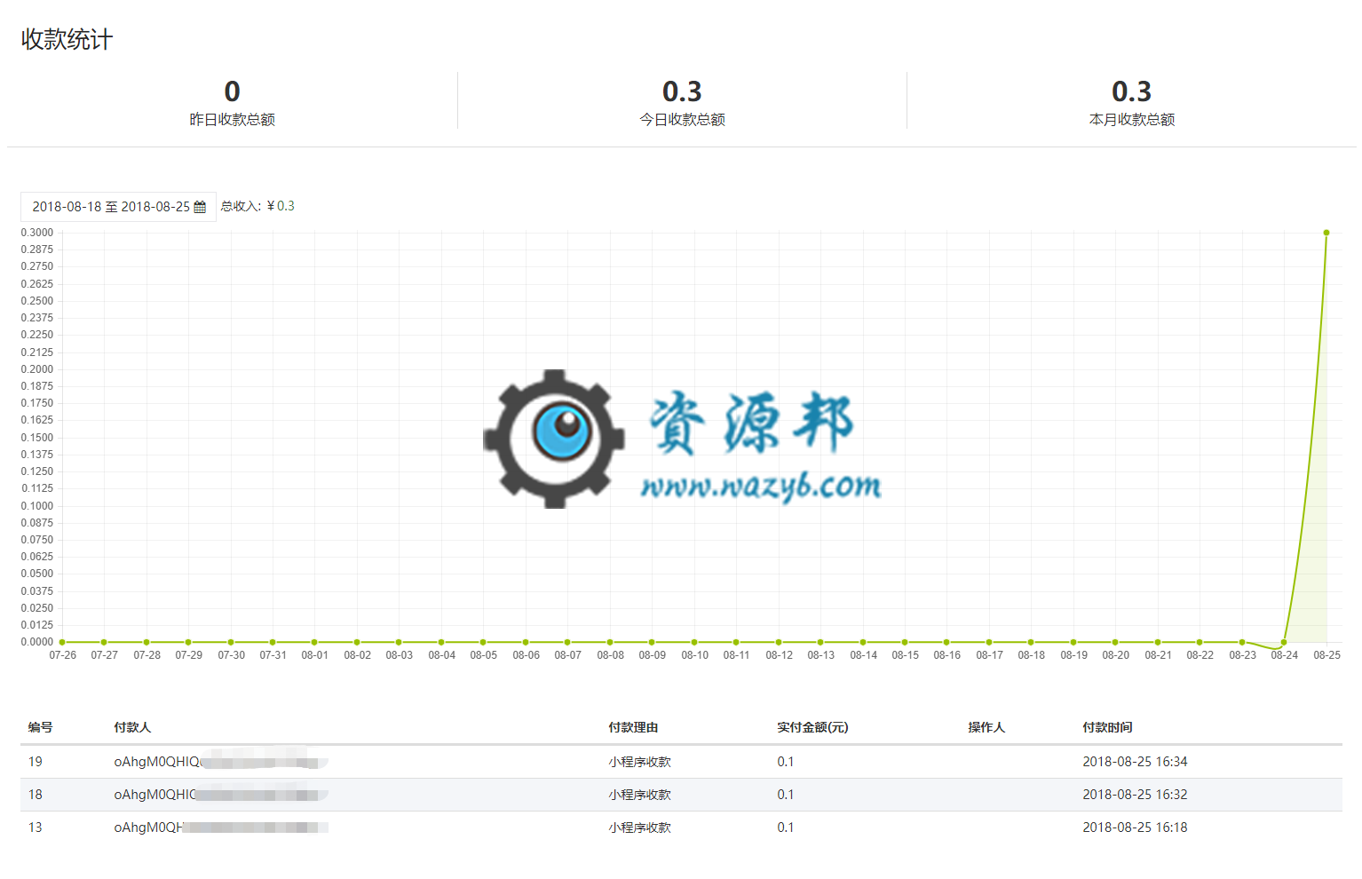
Task: Click payer ID in row 13
Action: 221,828
